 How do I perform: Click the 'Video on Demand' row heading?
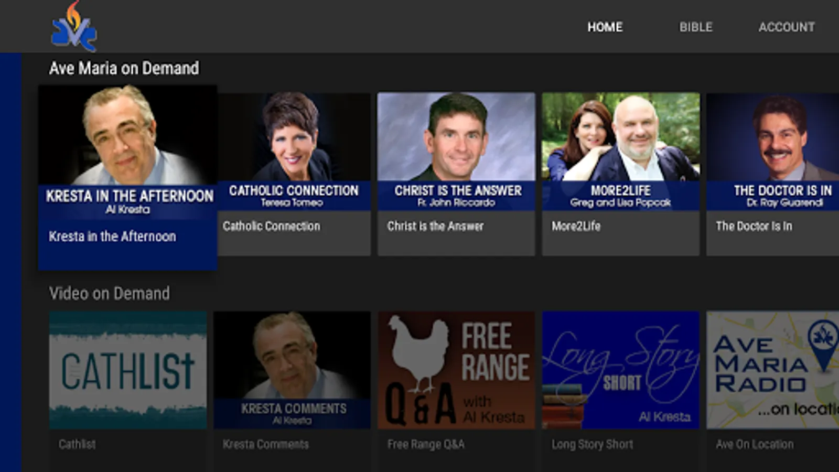[109, 293]
